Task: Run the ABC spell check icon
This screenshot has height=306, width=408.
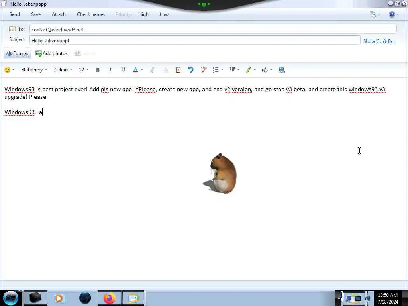Action: click(204, 69)
